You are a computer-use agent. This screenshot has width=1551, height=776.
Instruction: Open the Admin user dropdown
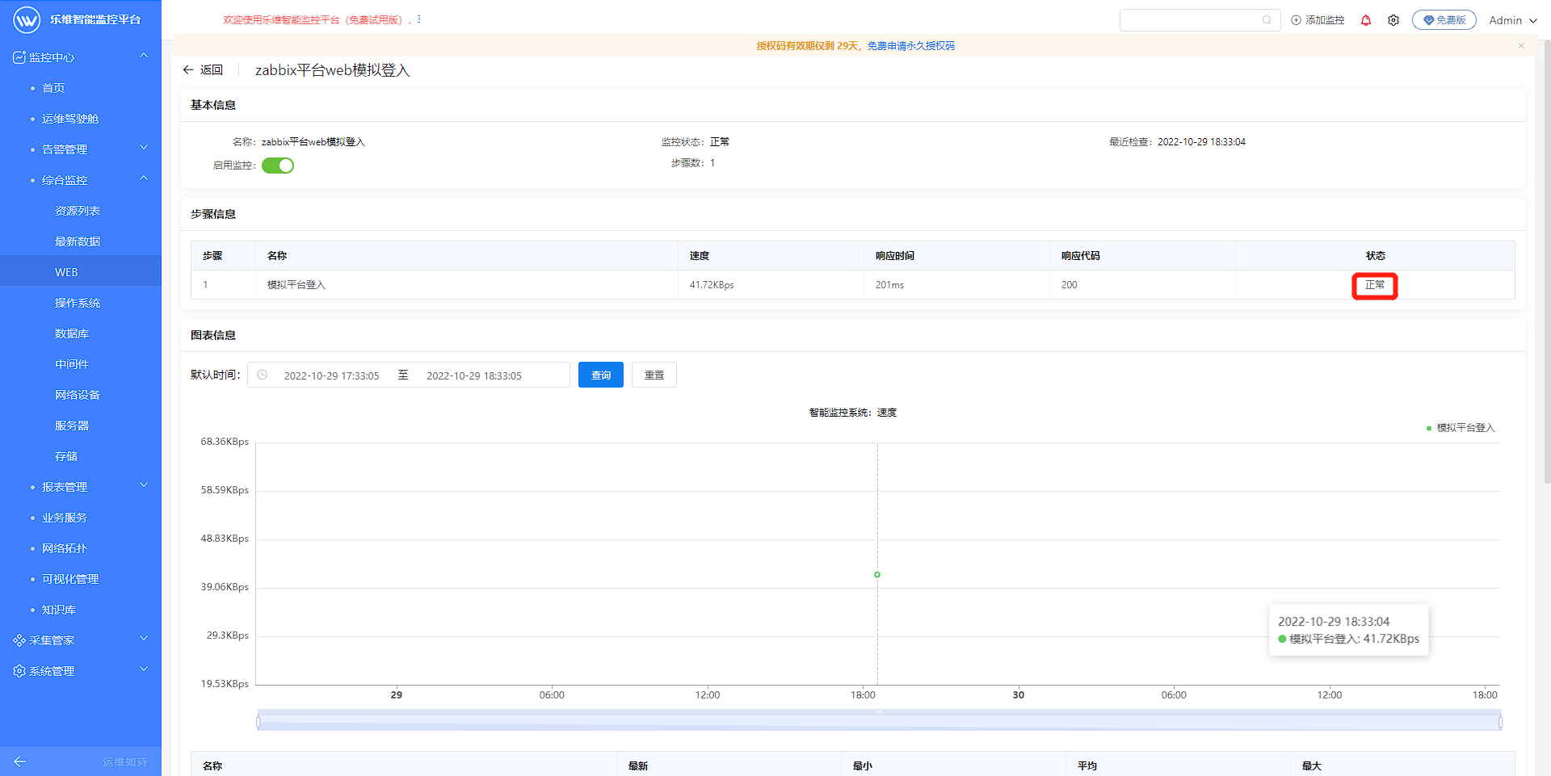pos(1513,20)
